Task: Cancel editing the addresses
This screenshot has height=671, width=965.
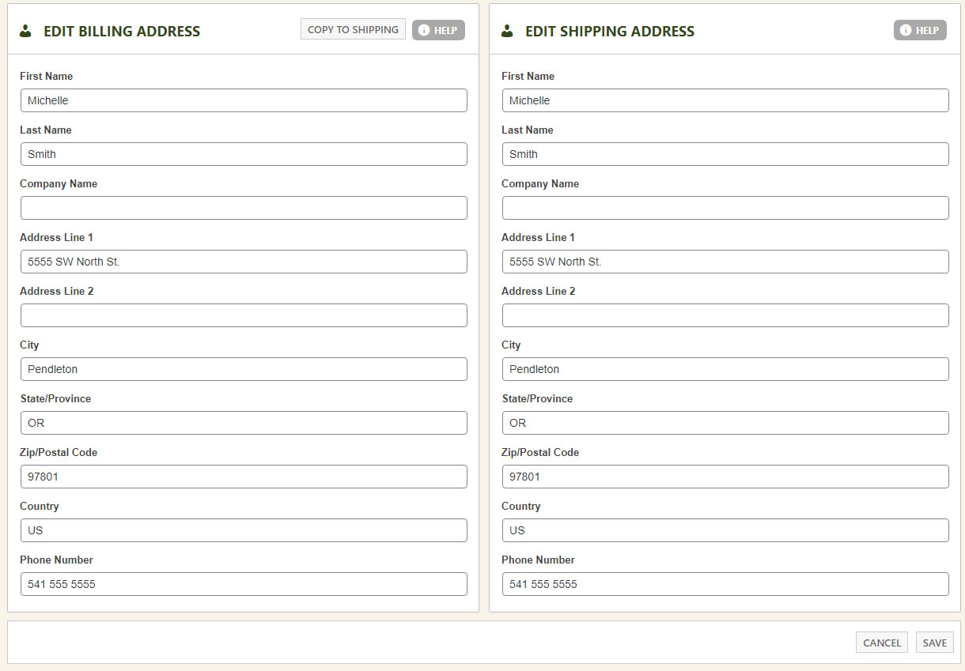Action: point(881,643)
